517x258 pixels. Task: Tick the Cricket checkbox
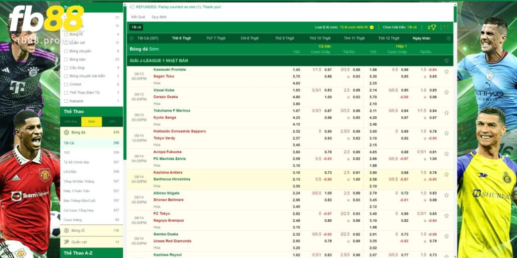coord(66,84)
